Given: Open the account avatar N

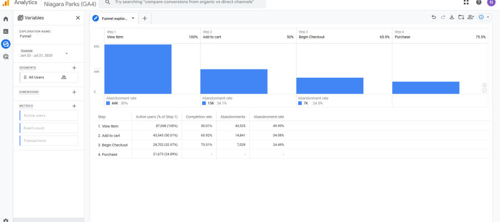Looking at the screenshot, I should tap(492, 2).
